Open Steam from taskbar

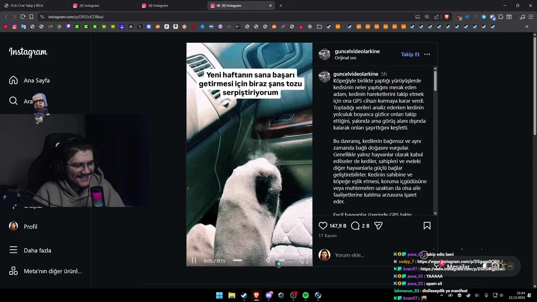tap(244, 295)
